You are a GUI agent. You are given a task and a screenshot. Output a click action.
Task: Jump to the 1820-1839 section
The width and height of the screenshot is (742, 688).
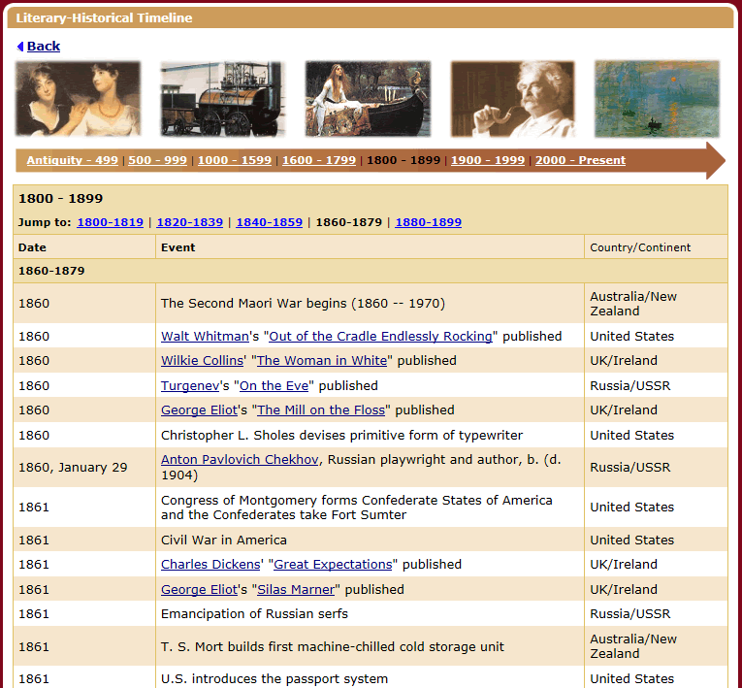click(x=190, y=222)
